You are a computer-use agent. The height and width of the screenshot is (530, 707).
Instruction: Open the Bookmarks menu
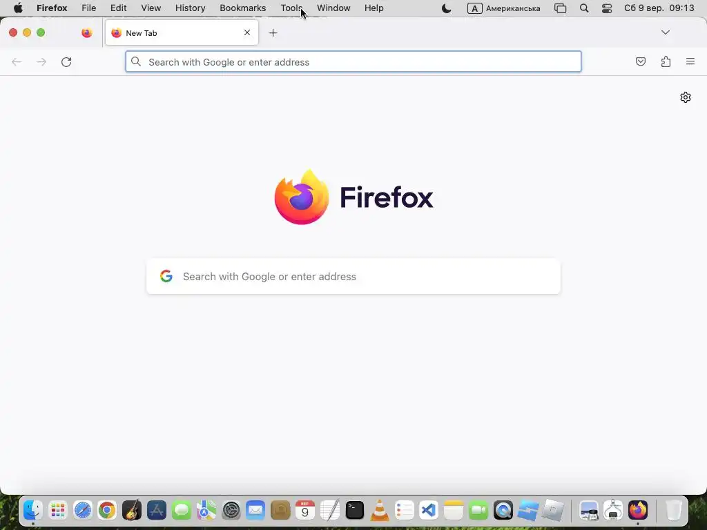(x=242, y=8)
